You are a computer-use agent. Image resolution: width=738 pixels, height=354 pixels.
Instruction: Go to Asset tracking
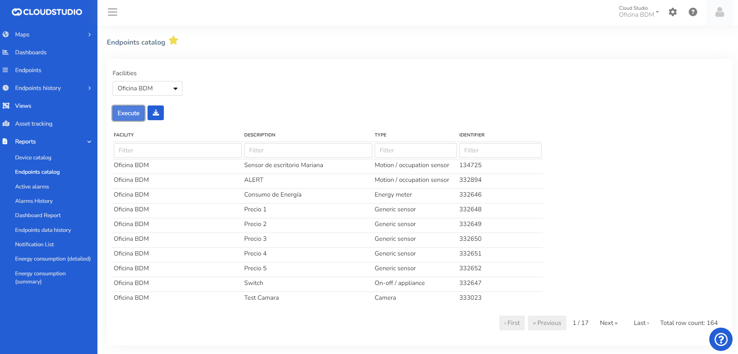click(33, 124)
